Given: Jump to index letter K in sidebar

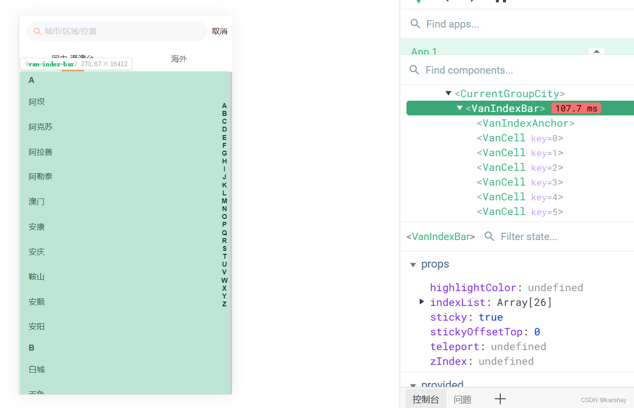Looking at the screenshot, I should coord(225,185).
